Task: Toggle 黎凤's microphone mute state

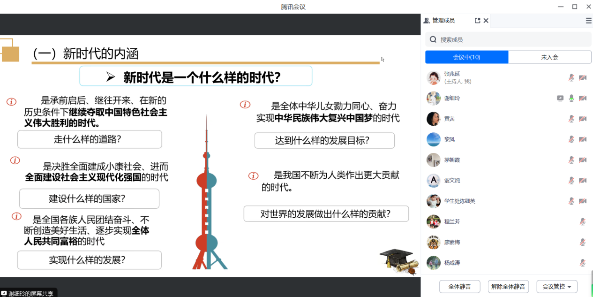Action: [571, 139]
